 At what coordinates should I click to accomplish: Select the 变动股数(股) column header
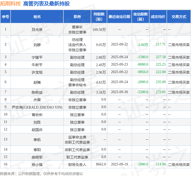pyautogui.click(x=140, y=17)
